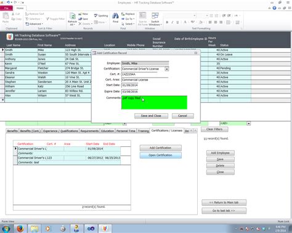Screen dimensions: 292x233
Task: Click the Clear Filters button
Action: pyautogui.click(x=214, y=129)
